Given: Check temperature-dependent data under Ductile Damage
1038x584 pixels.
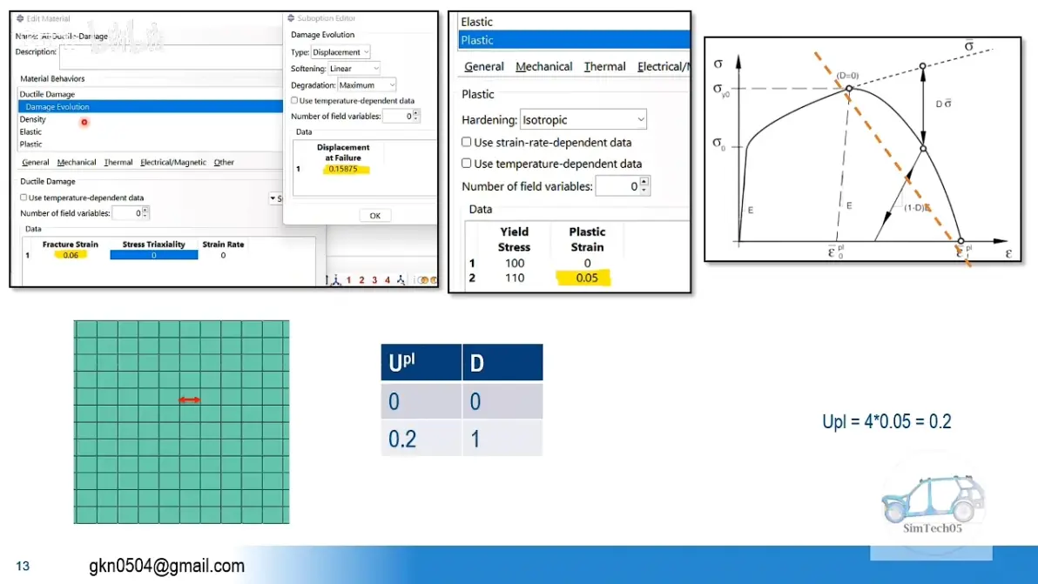Looking at the screenshot, I should 24,197.
